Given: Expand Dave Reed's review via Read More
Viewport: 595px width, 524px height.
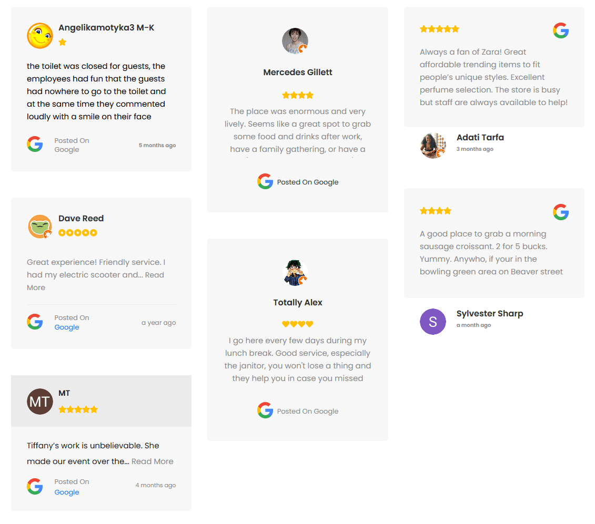Looking at the screenshot, I should click(155, 274).
